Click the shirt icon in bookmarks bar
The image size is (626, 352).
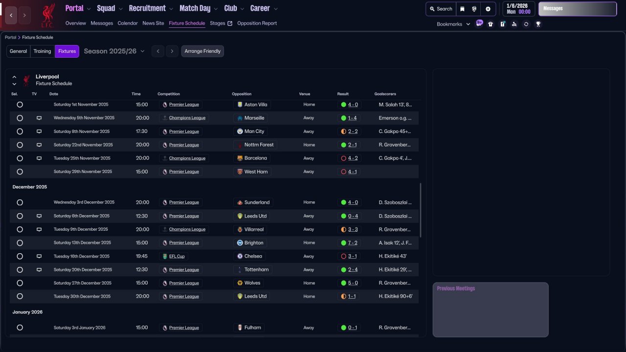pos(491,24)
